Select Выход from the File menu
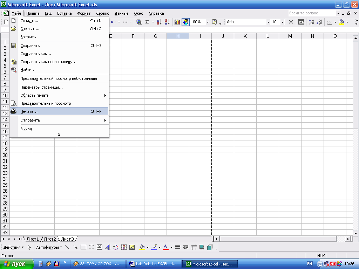This screenshot has width=359, height=269. coord(59,129)
